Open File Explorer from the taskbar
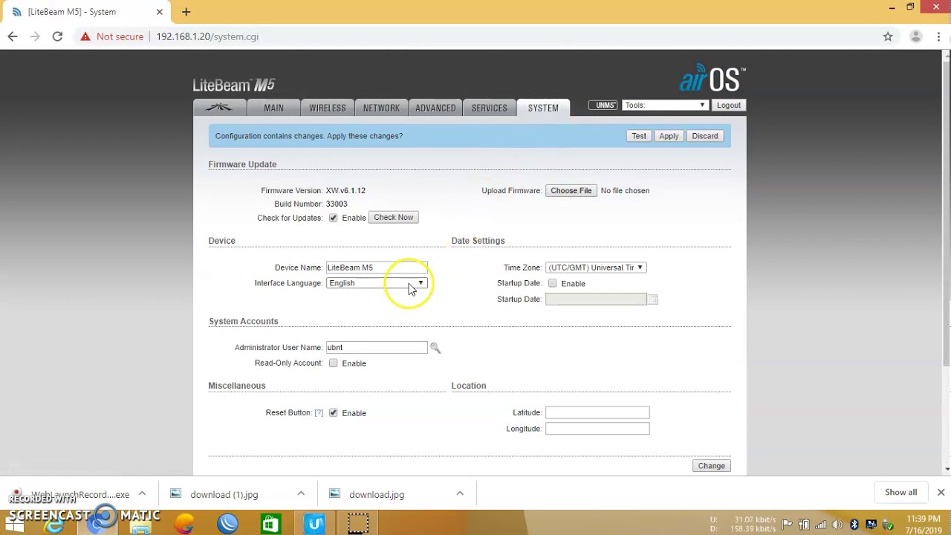Screen dimensions: 951x535 coord(141,524)
